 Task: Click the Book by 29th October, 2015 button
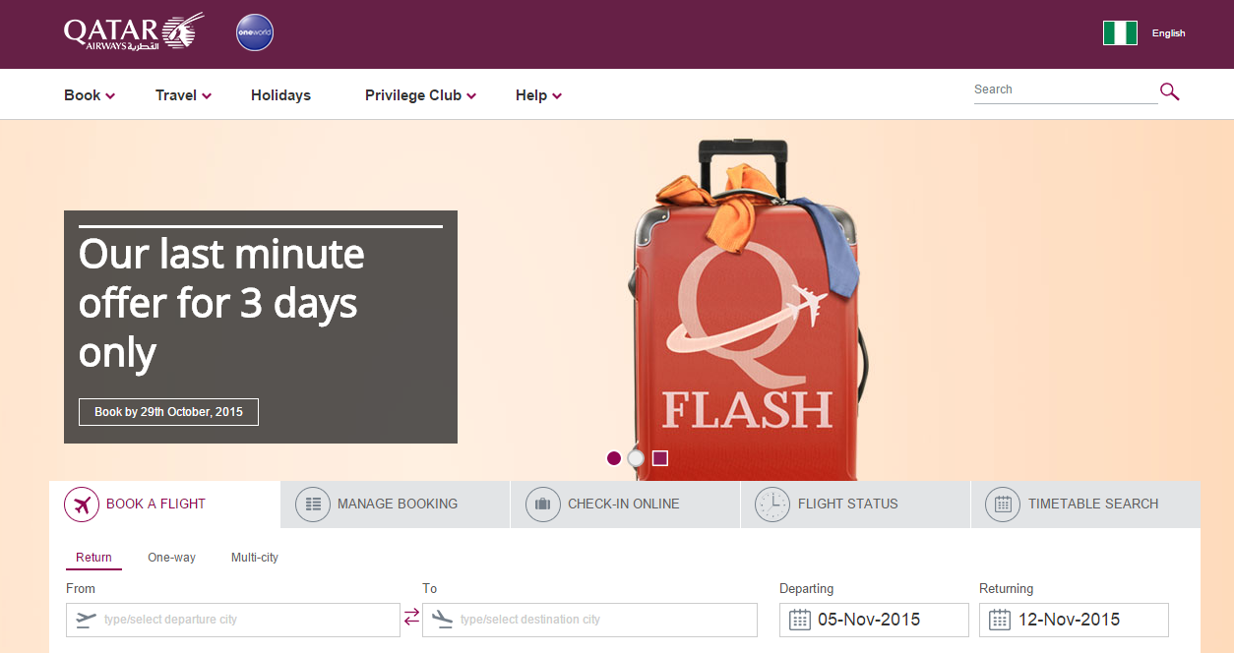point(168,412)
